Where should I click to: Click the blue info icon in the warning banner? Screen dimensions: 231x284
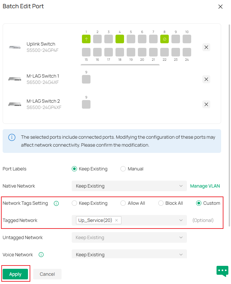[x=12, y=137]
